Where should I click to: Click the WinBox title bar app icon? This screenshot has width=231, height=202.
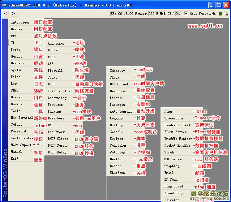click(4, 5)
